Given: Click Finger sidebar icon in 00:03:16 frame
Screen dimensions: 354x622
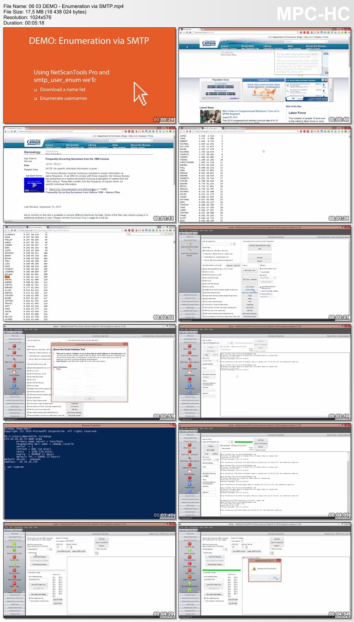Looking at the screenshot, I should point(189,379).
